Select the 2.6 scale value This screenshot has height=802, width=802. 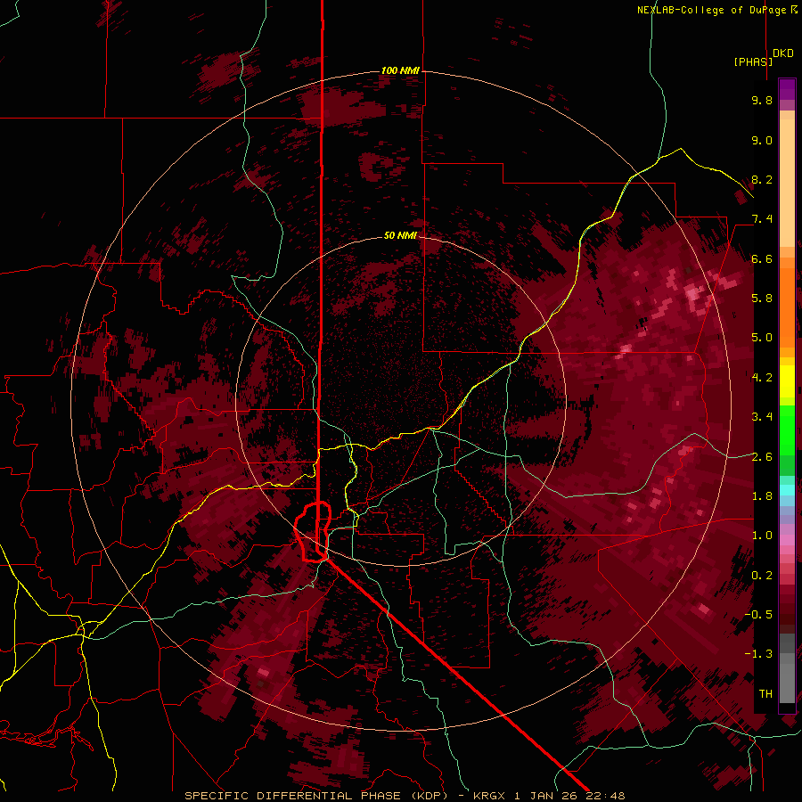tap(762, 456)
